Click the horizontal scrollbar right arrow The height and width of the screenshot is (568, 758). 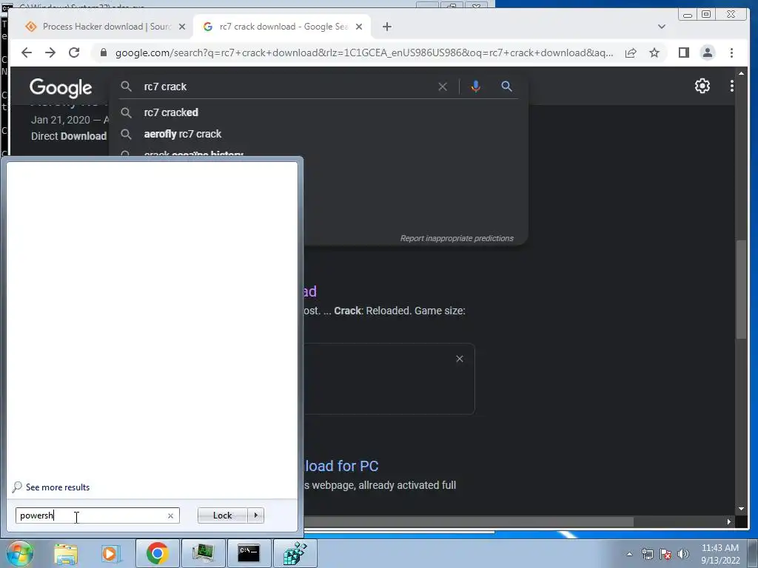(728, 521)
